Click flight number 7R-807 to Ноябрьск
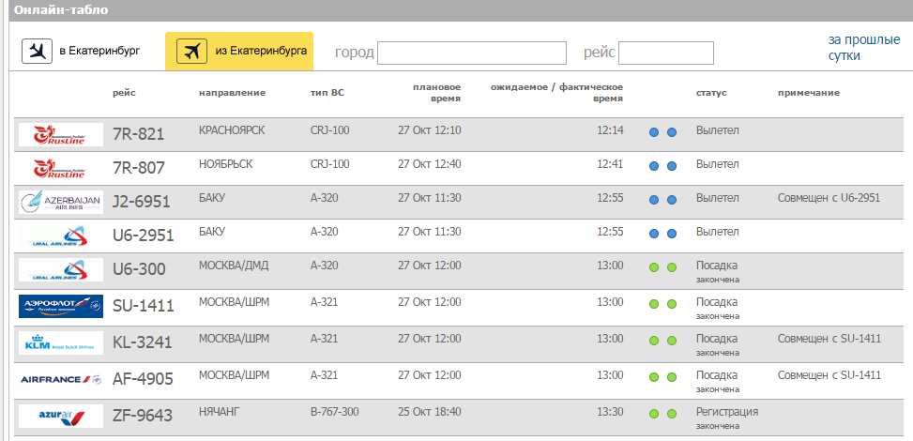Image resolution: width=913 pixels, height=441 pixels. point(138,168)
